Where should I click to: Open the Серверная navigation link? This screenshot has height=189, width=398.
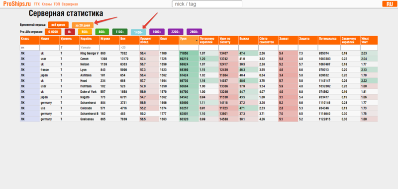click(x=70, y=4)
